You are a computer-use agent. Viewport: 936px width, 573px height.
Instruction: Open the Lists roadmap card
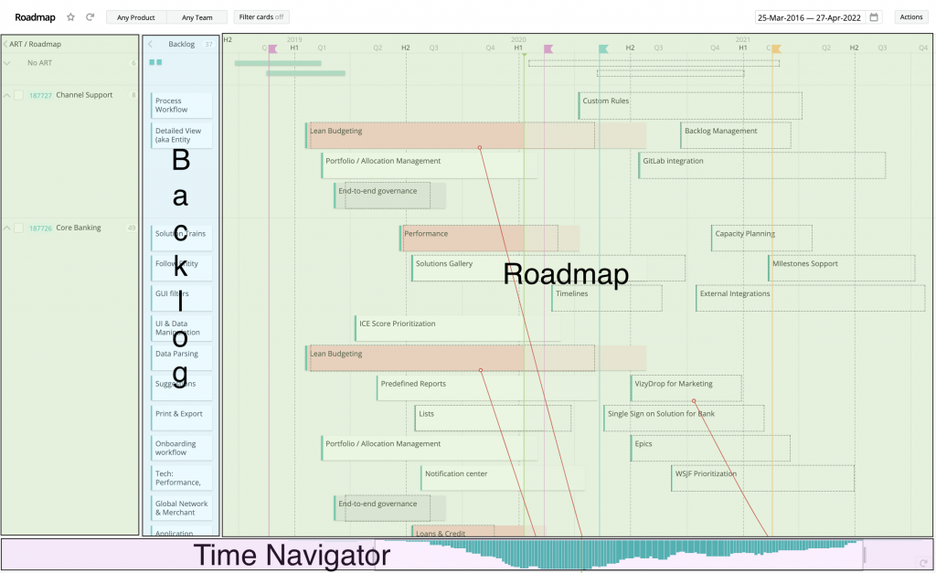[x=493, y=418]
